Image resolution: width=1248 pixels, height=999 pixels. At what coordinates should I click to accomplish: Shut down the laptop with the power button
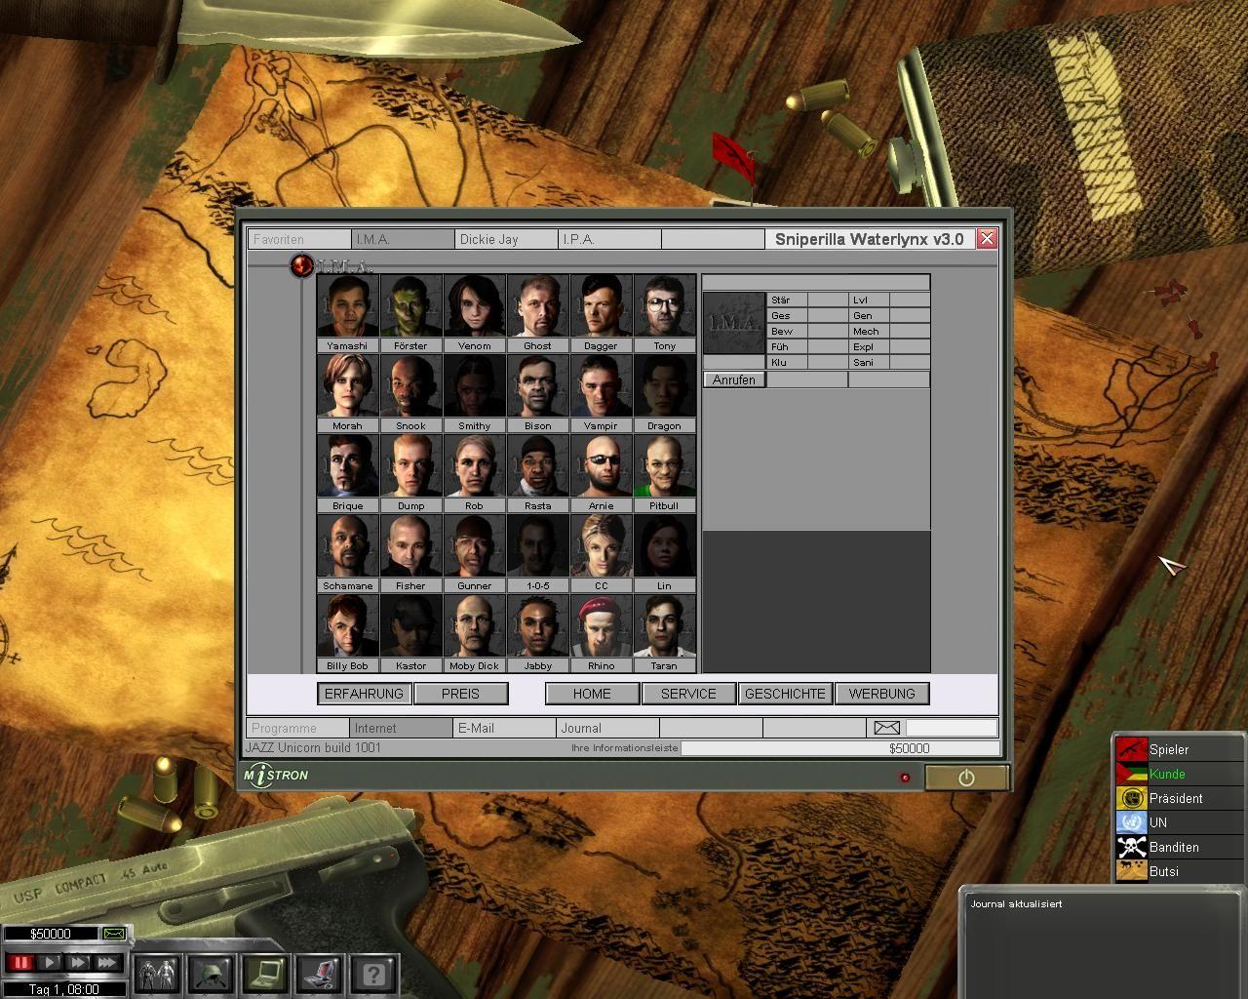(x=966, y=778)
